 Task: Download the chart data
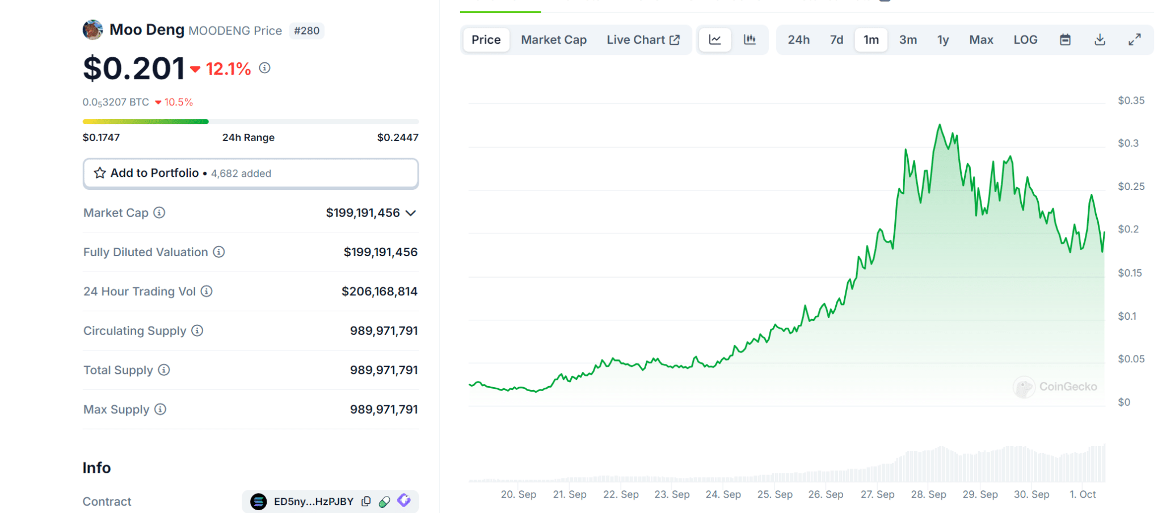(x=1100, y=40)
